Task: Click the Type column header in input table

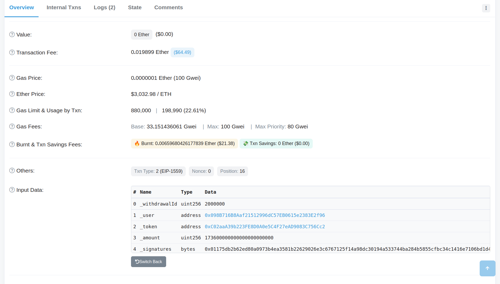Action: [x=186, y=192]
